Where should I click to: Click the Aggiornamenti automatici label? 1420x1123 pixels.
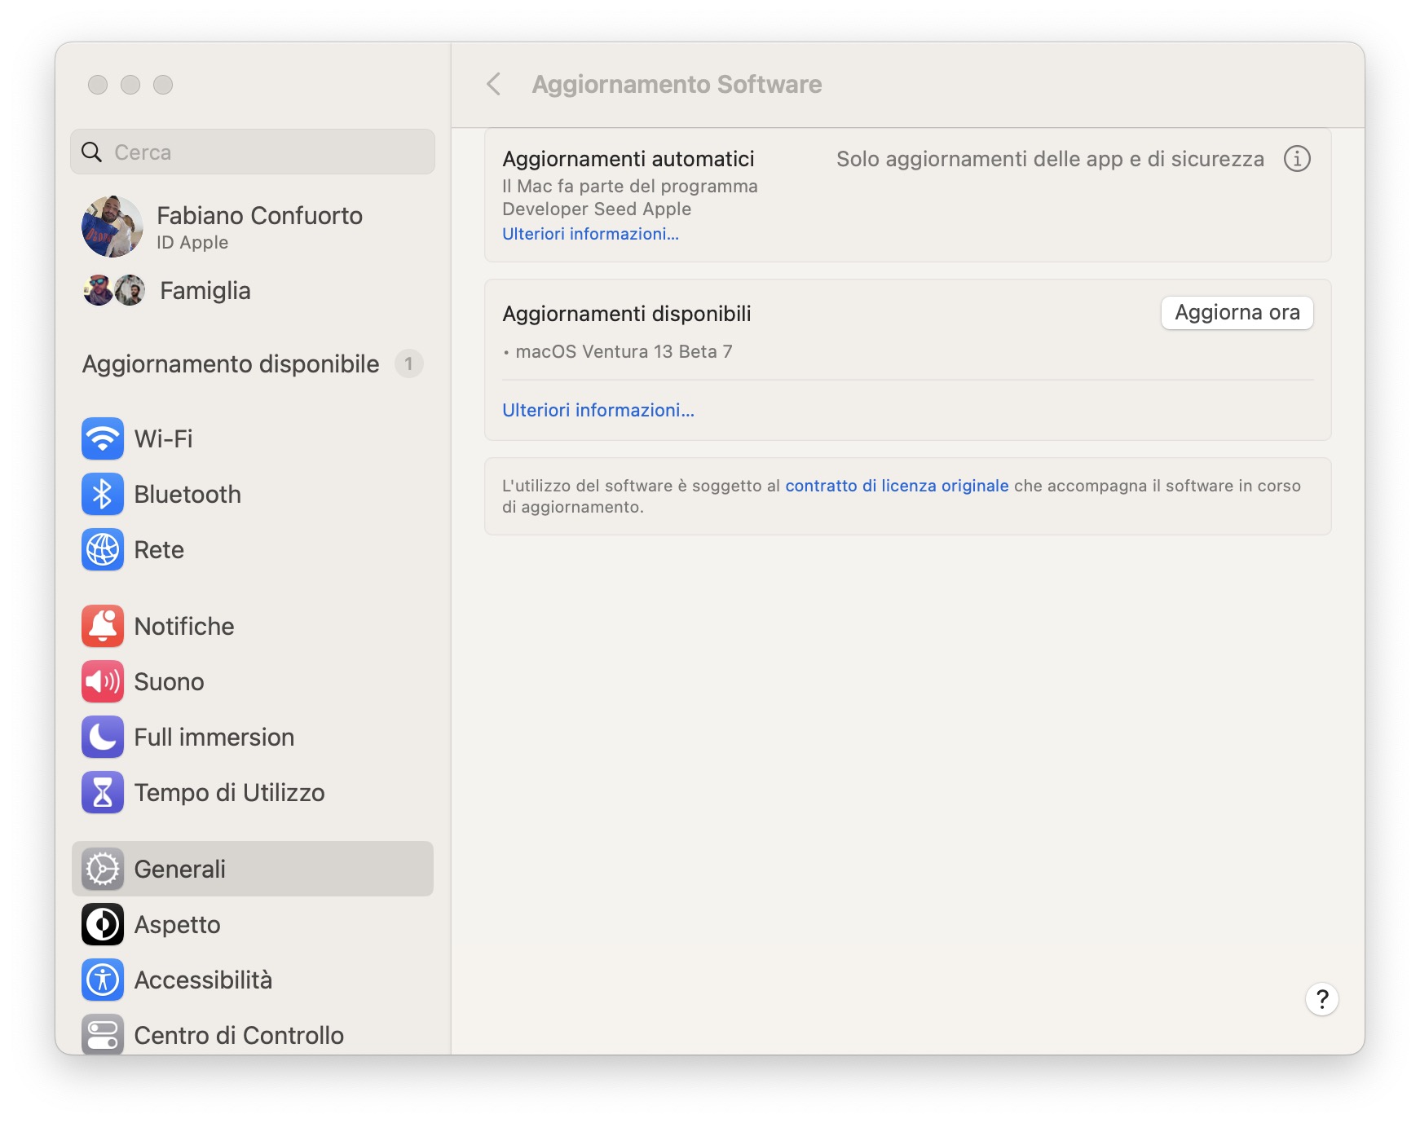pyautogui.click(x=628, y=159)
